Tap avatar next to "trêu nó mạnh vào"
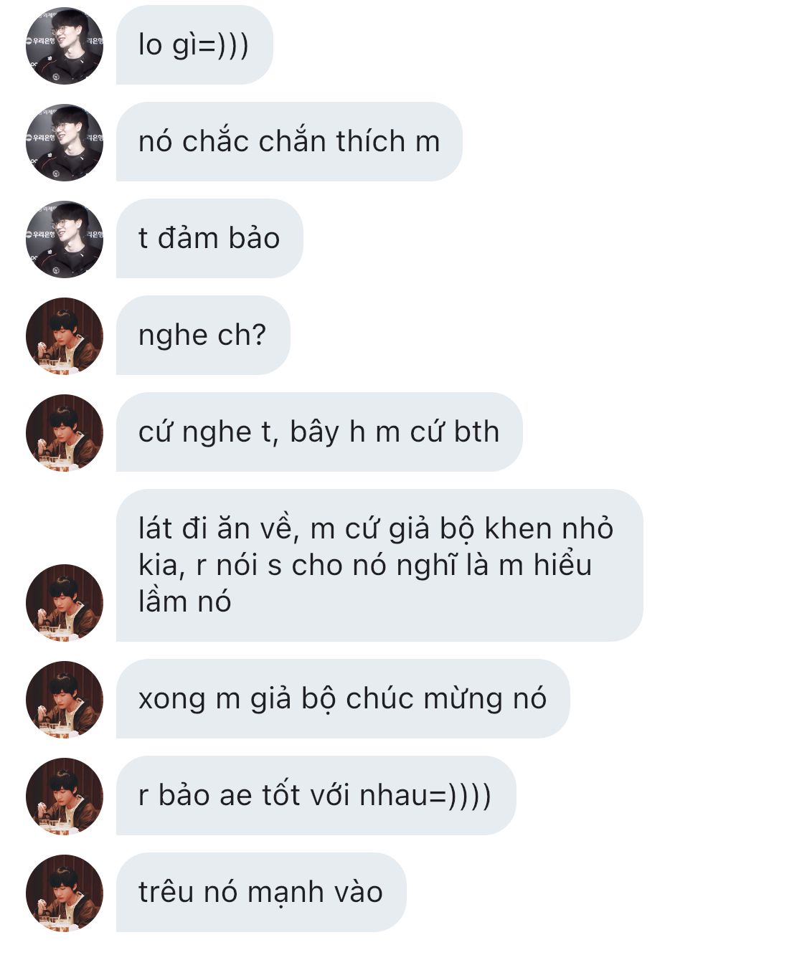Image resolution: width=807 pixels, height=955 pixels. tap(64, 893)
